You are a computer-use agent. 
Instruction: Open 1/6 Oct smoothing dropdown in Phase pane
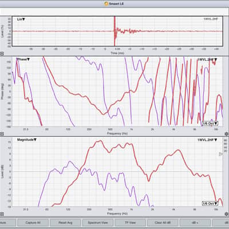210,123
